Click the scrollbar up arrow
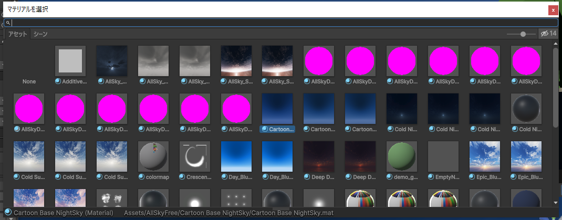The width and height of the screenshot is (562, 220). 556,43
